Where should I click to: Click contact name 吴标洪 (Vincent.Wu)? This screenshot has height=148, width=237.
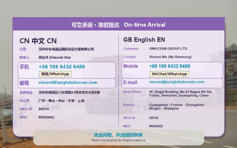[x=55, y=57]
